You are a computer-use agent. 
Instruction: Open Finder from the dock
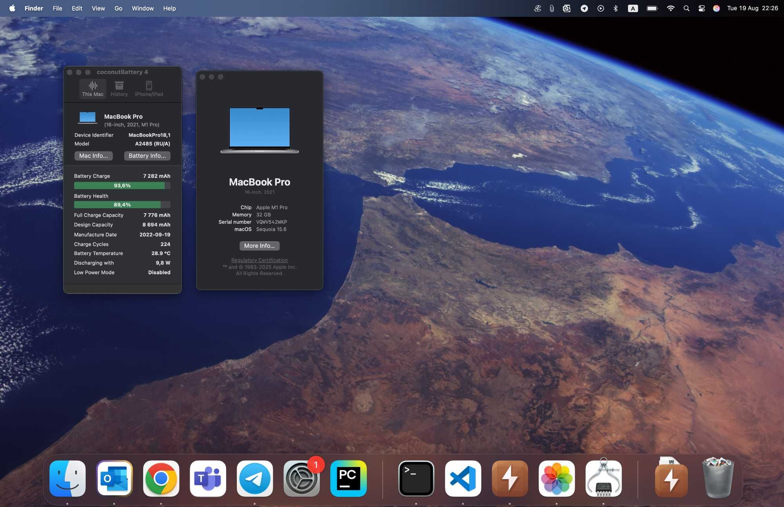67,478
